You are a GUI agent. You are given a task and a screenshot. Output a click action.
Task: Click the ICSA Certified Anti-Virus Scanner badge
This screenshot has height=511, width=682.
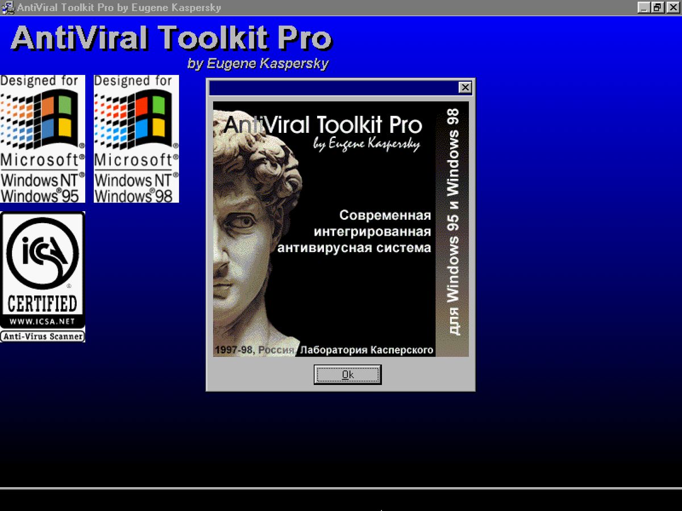[43, 277]
